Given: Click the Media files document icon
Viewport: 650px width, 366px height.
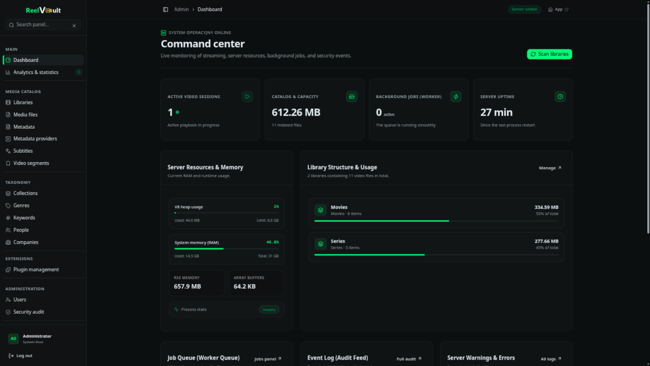Looking at the screenshot, I should click(x=8, y=115).
